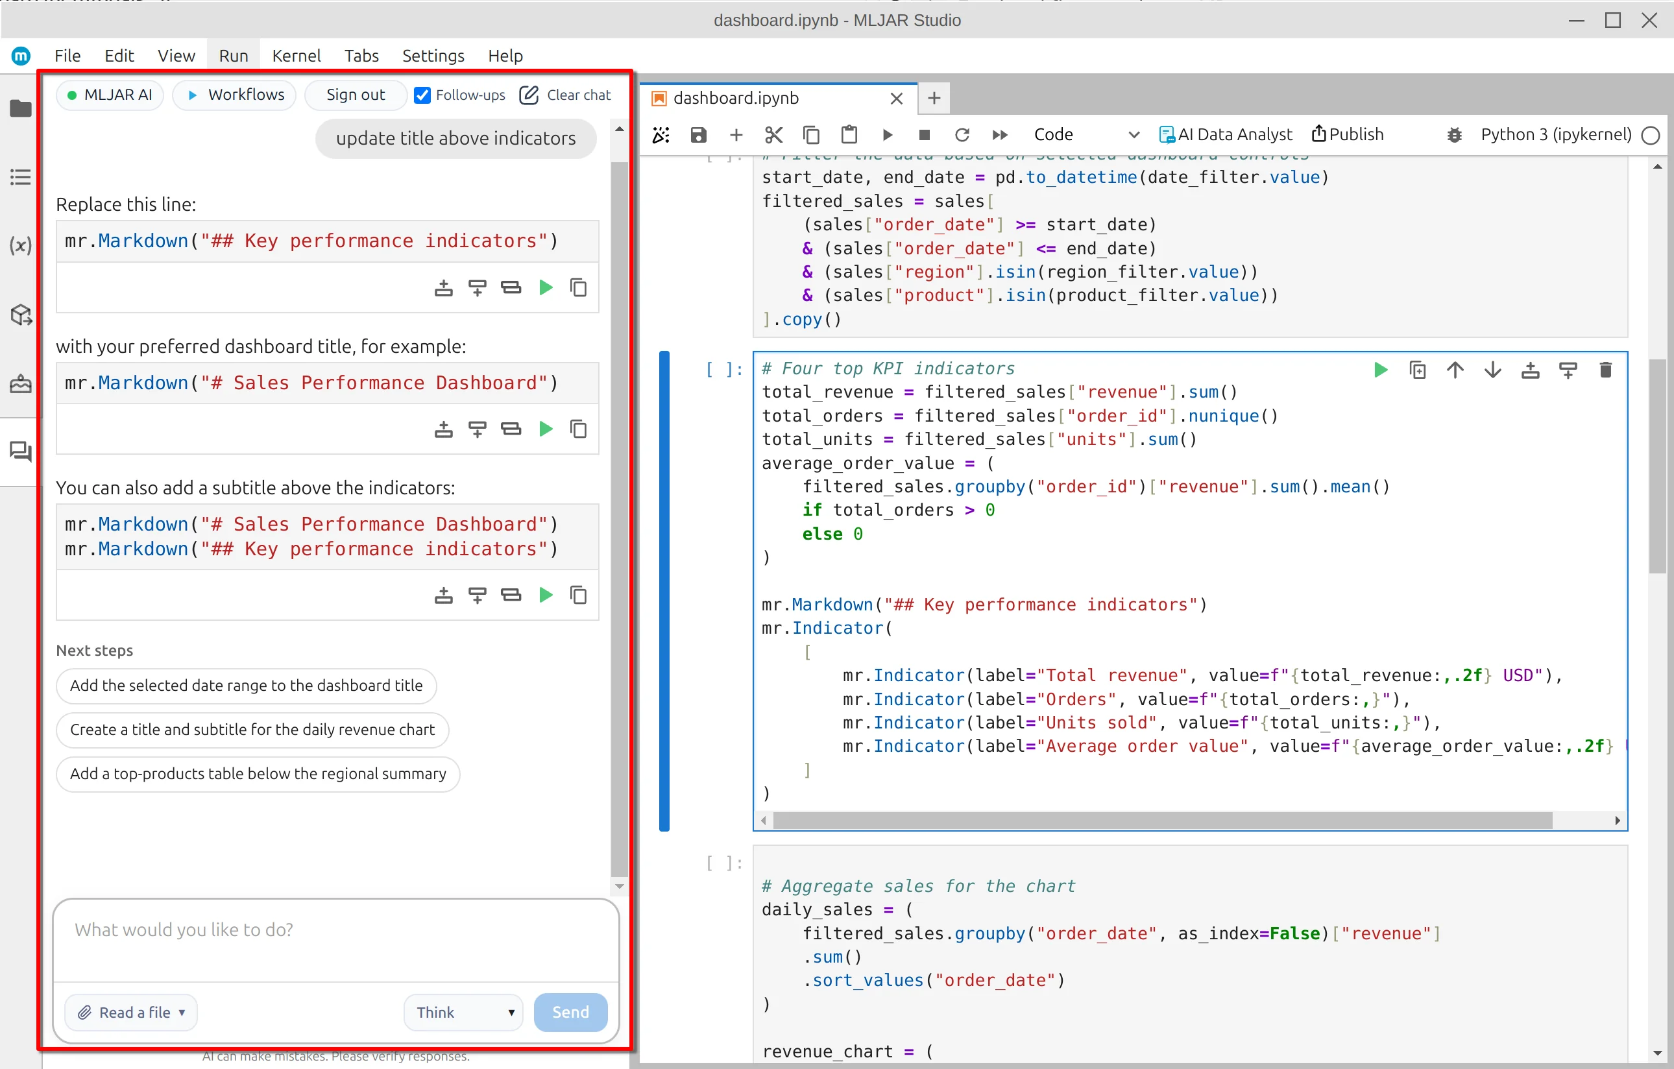The image size is (1674, 1069).
Task: Publish the notebook
Action: [x=1348, y=135]
